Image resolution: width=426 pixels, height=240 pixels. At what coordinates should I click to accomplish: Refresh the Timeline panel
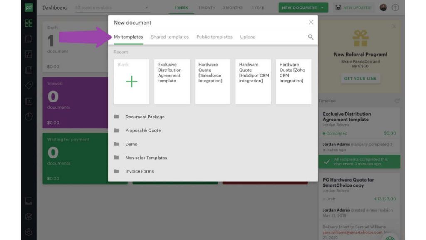[397, 101]
